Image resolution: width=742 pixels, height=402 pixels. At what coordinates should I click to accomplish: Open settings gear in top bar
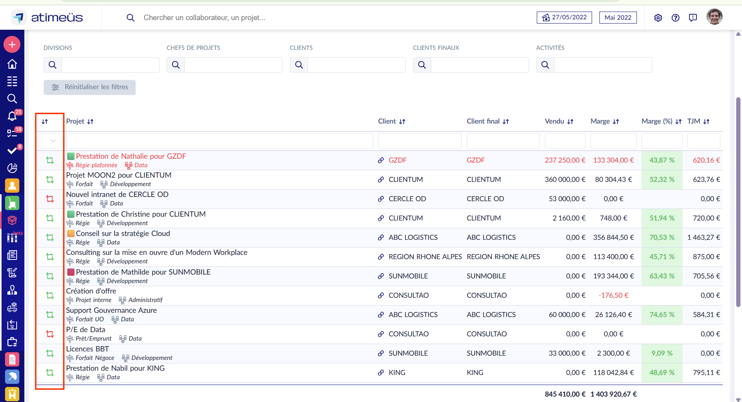pos(658,18)
